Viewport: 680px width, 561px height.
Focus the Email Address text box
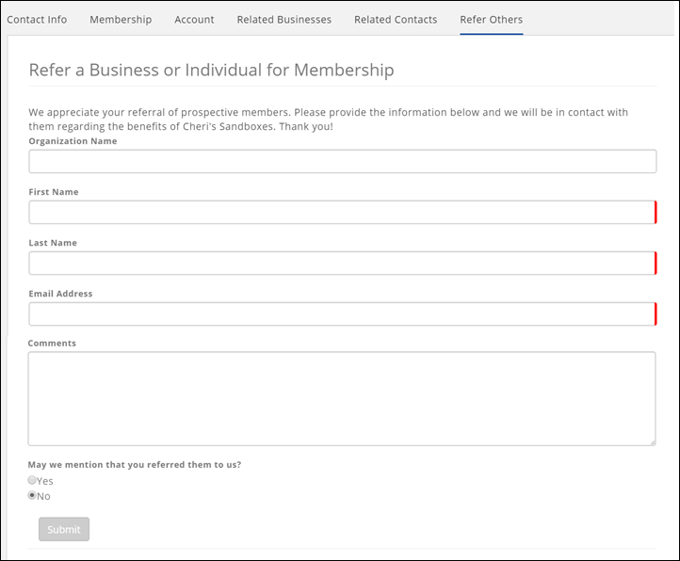[x=342, y=314]
